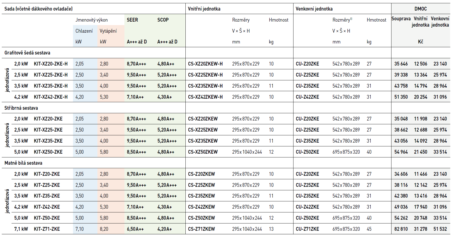Click the 82 810 set price
This screenshot has width=451, height=235.
click(401, 229)
